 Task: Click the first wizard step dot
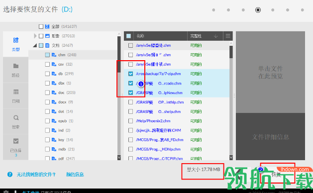click(213, 10)
